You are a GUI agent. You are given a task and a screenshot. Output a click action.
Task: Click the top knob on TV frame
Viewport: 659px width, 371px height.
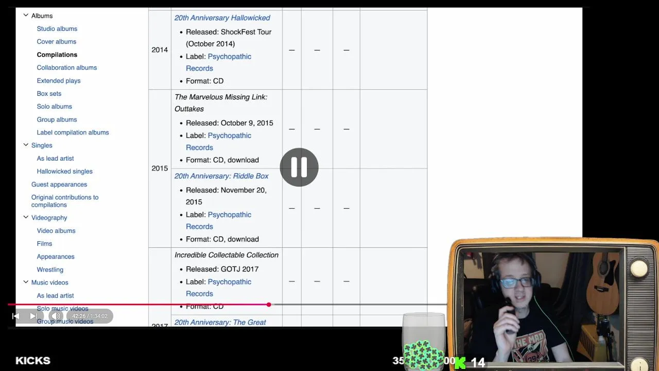[639, 268]
